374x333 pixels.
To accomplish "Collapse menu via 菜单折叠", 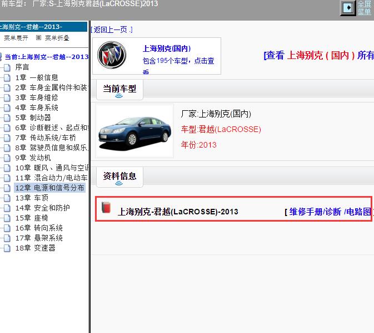I will pyautogui.click(x=57, y=38).
